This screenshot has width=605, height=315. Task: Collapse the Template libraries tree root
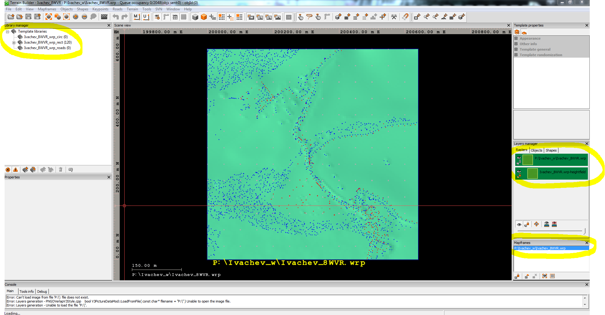point(8,31)
